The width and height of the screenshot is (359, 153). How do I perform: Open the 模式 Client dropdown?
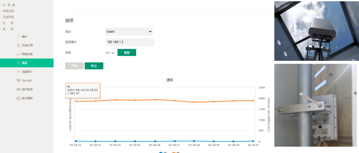pyautogui.click(x=129, y=32)
